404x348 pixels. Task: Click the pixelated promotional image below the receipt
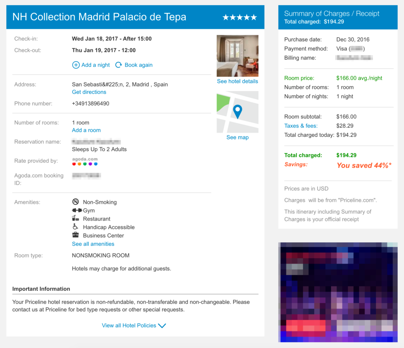[x=338, y=292]
